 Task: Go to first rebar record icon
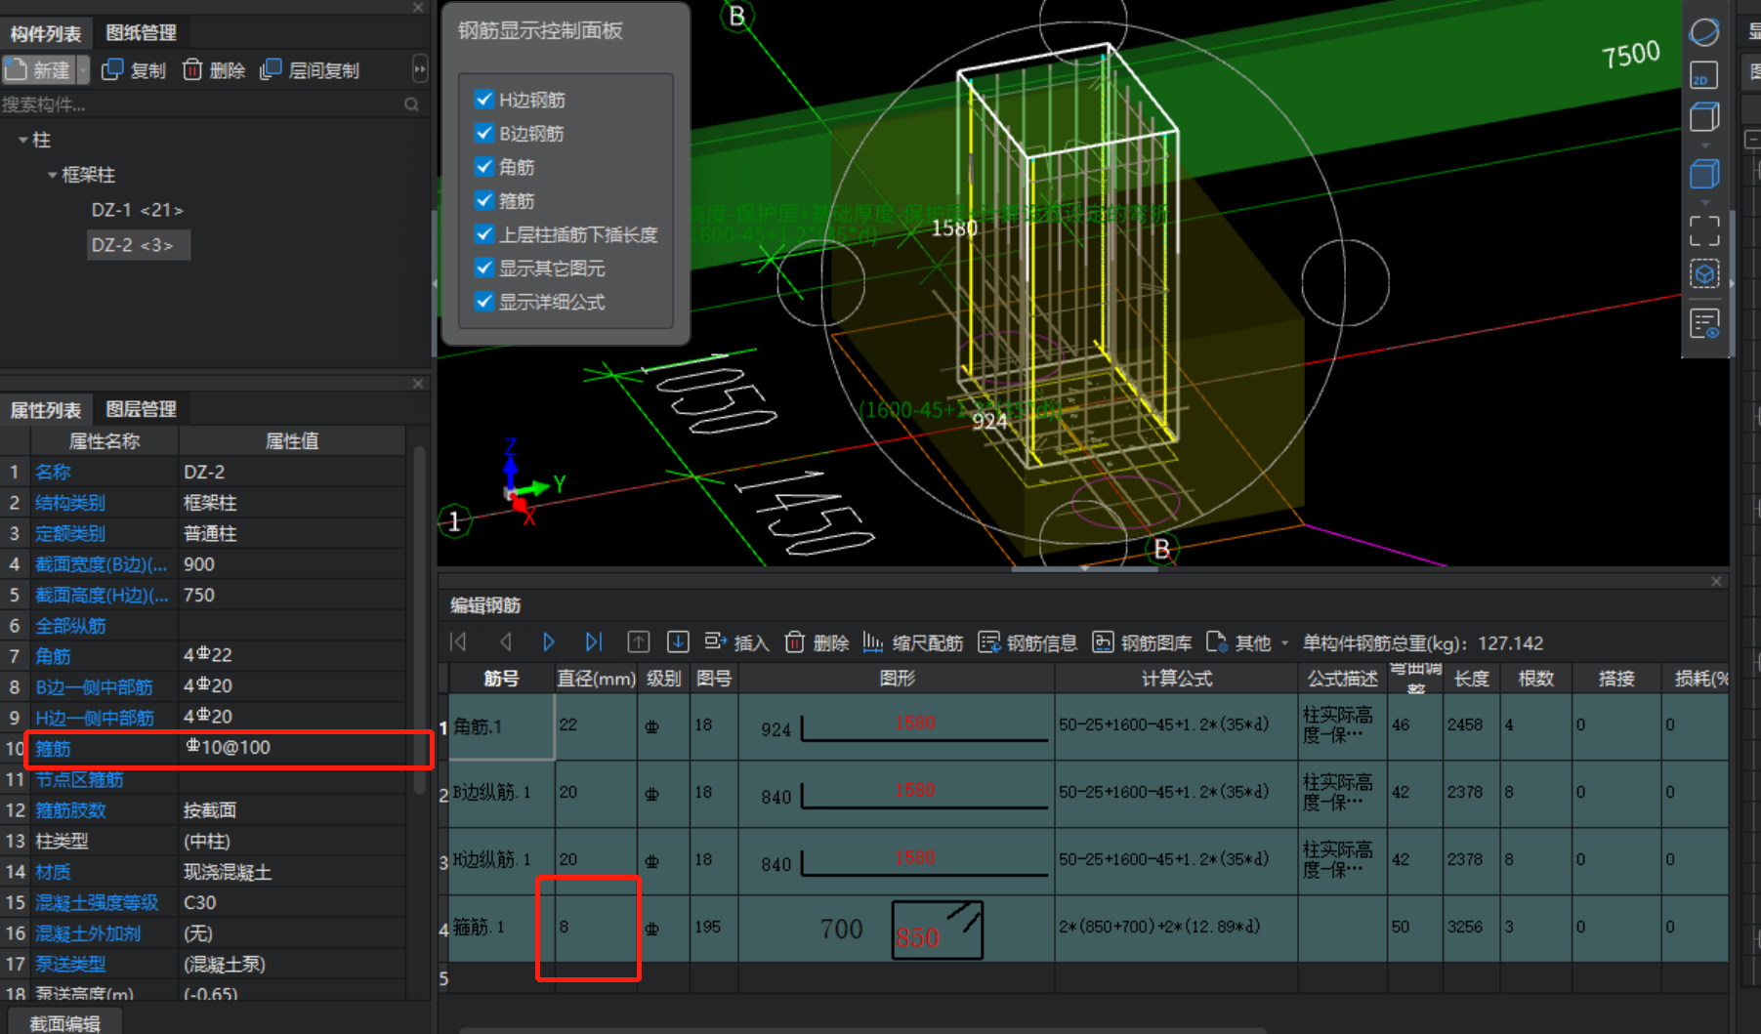click(458, 641)
